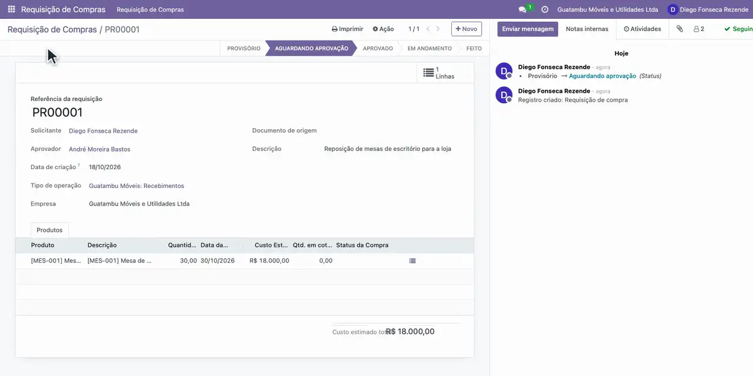This screenshot has height=376, width=753.
Task: Open company switcher Guatambu Móveis e Utilidades Ltda
Action: [608, 9]
